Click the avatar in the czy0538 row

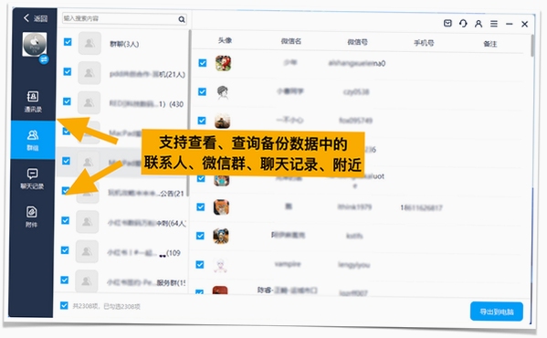pyautogui.click(x=223, y=92)
